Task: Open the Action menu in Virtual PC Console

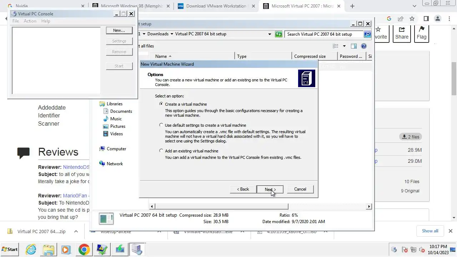Action: pyautogui.click(x=30, y=21)
